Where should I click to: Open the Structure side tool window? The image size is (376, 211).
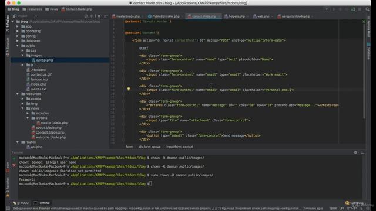click(8, 47)
